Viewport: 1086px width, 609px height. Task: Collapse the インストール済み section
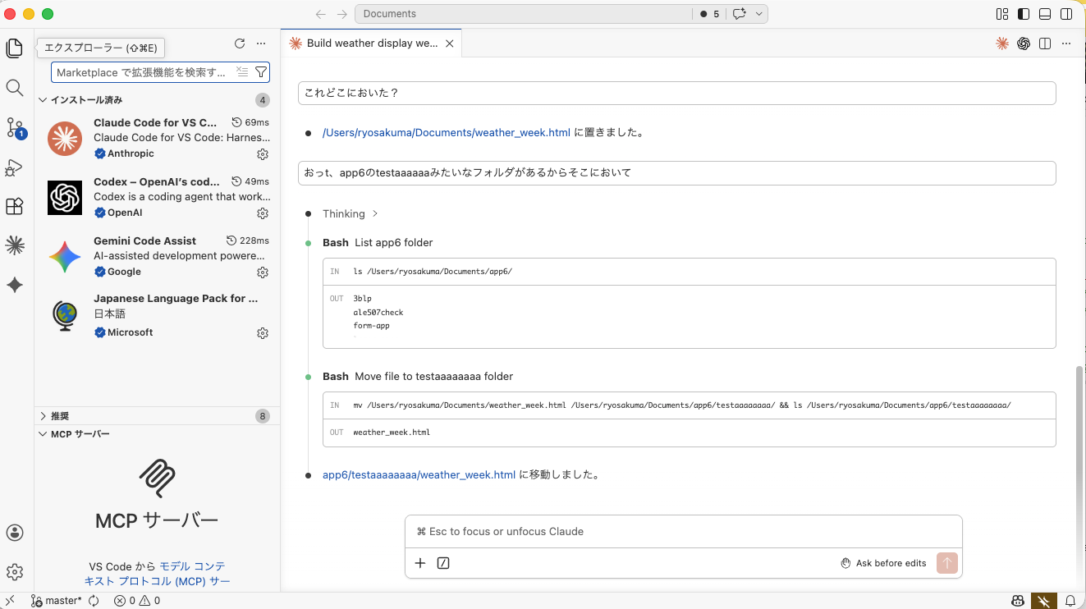[85, 100]
